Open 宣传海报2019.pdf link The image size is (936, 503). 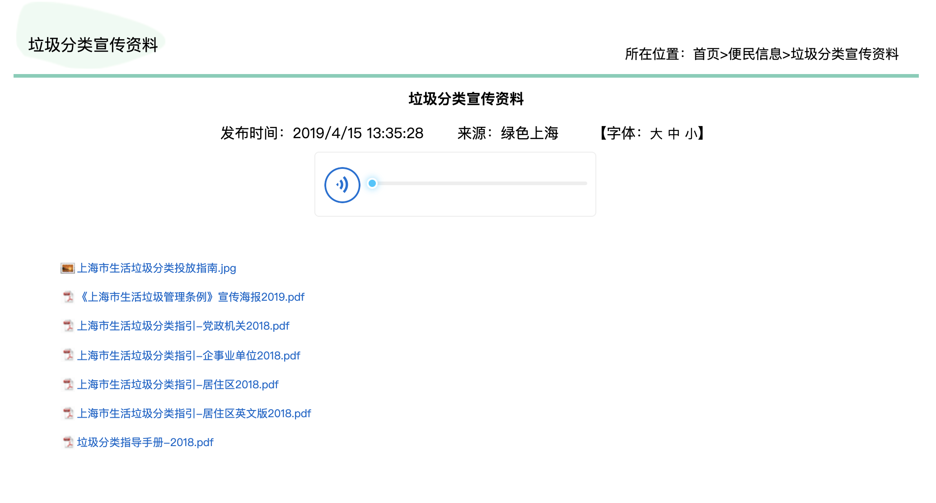pyautogui.click(x=192, y=297)
